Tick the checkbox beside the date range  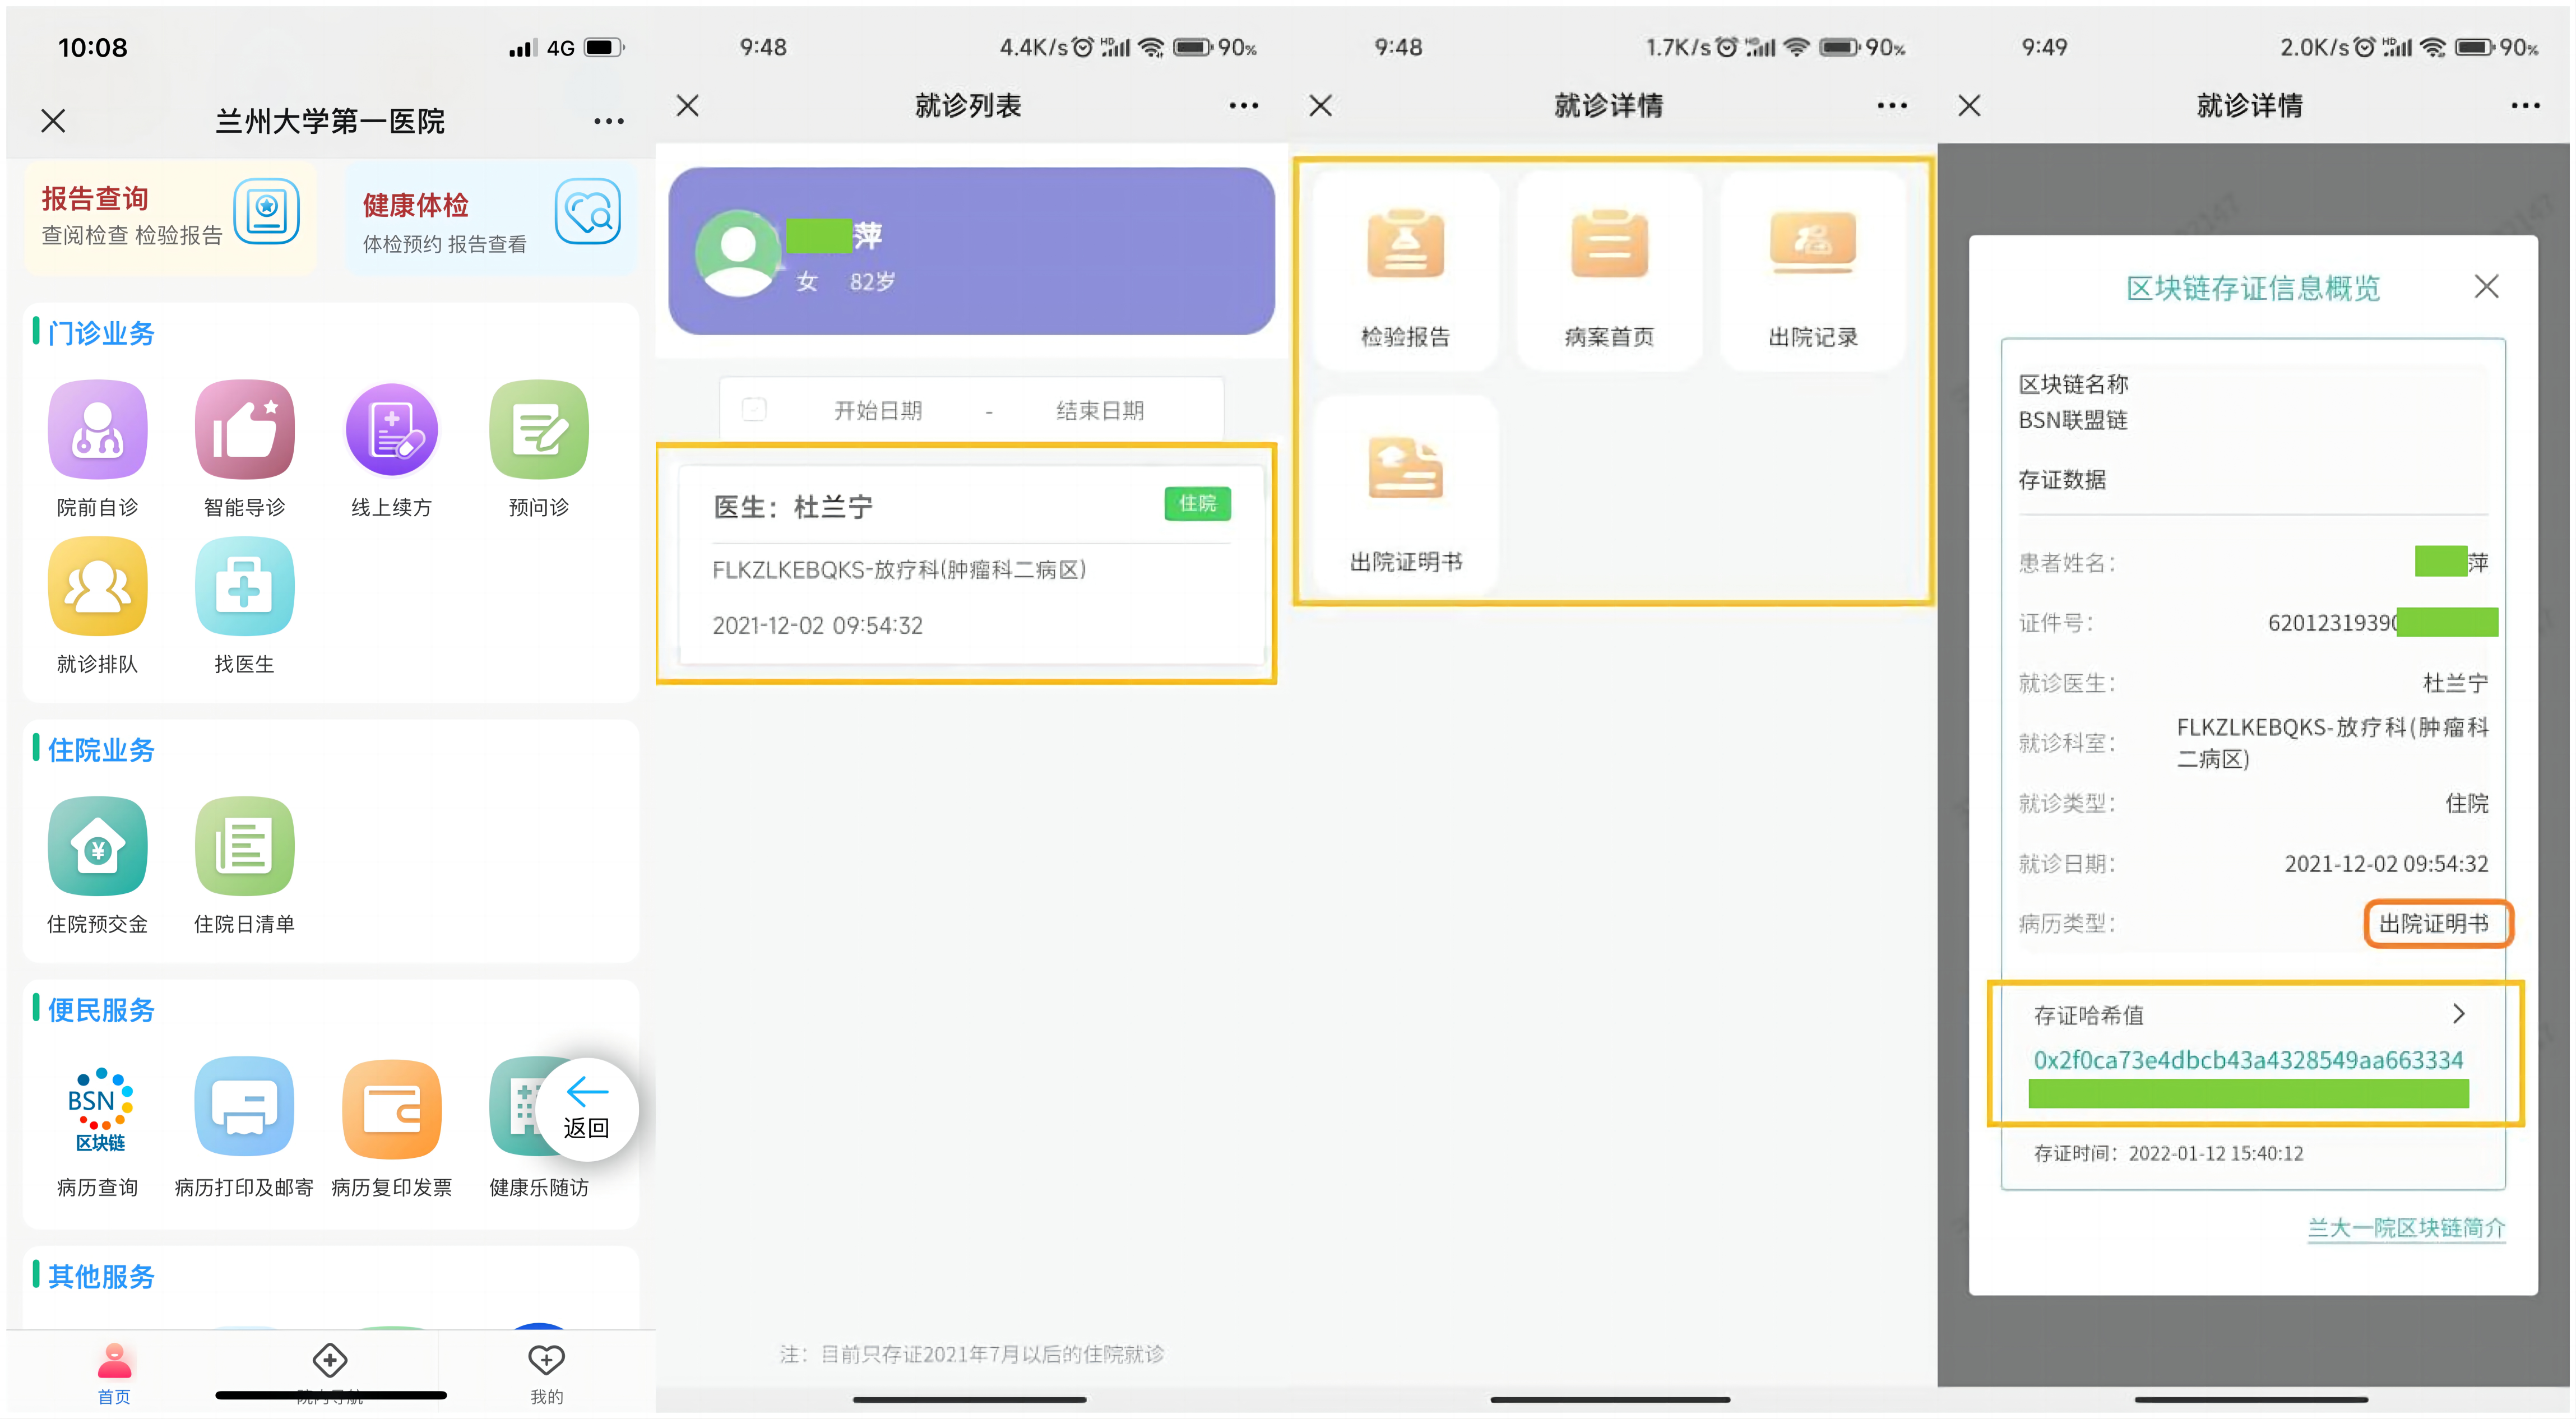click(x=754, y=409)
